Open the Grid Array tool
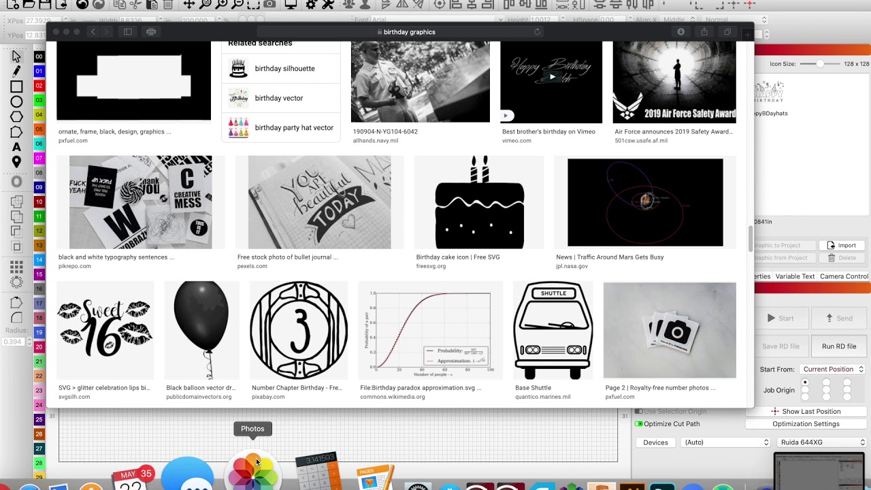This screenshot has height=490, width=871. click(16, 267)
